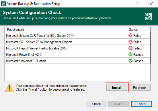Select Microsoft SQL Server 2014 Management Objects
Image resolution: width=158 pixels, height=111 pixels.
tap(39, 42)
